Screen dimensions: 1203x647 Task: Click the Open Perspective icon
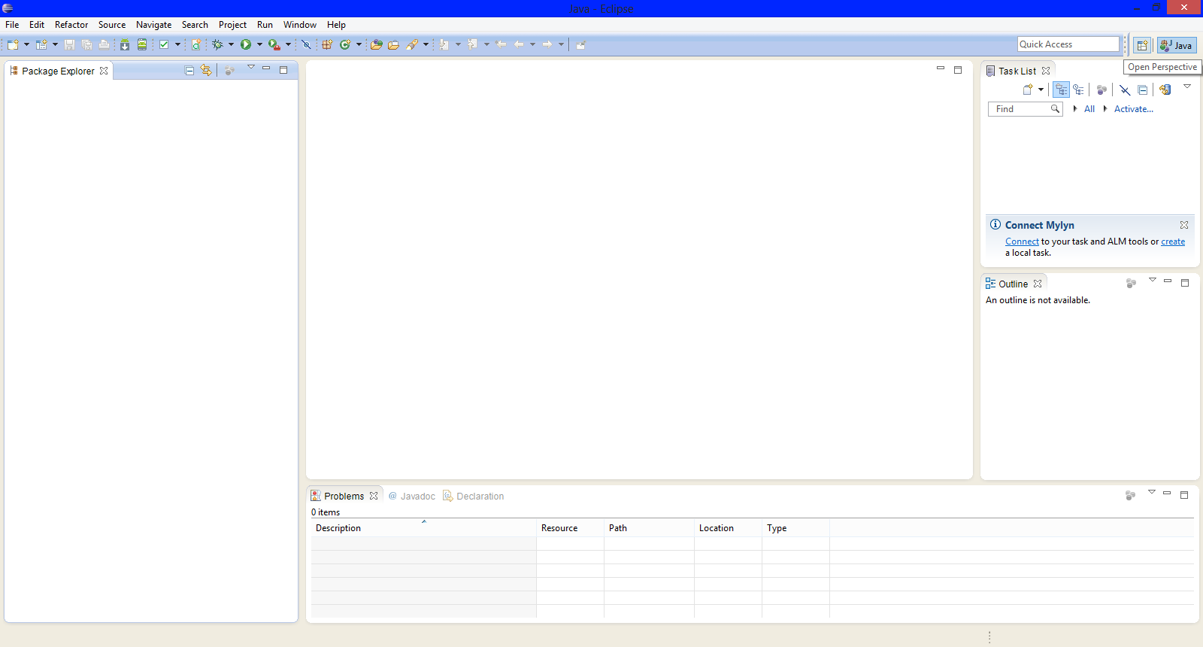click(x=1141, y=45)
